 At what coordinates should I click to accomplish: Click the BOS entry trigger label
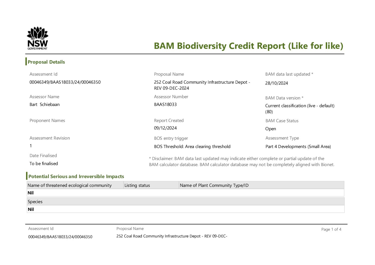click(171, 138)
